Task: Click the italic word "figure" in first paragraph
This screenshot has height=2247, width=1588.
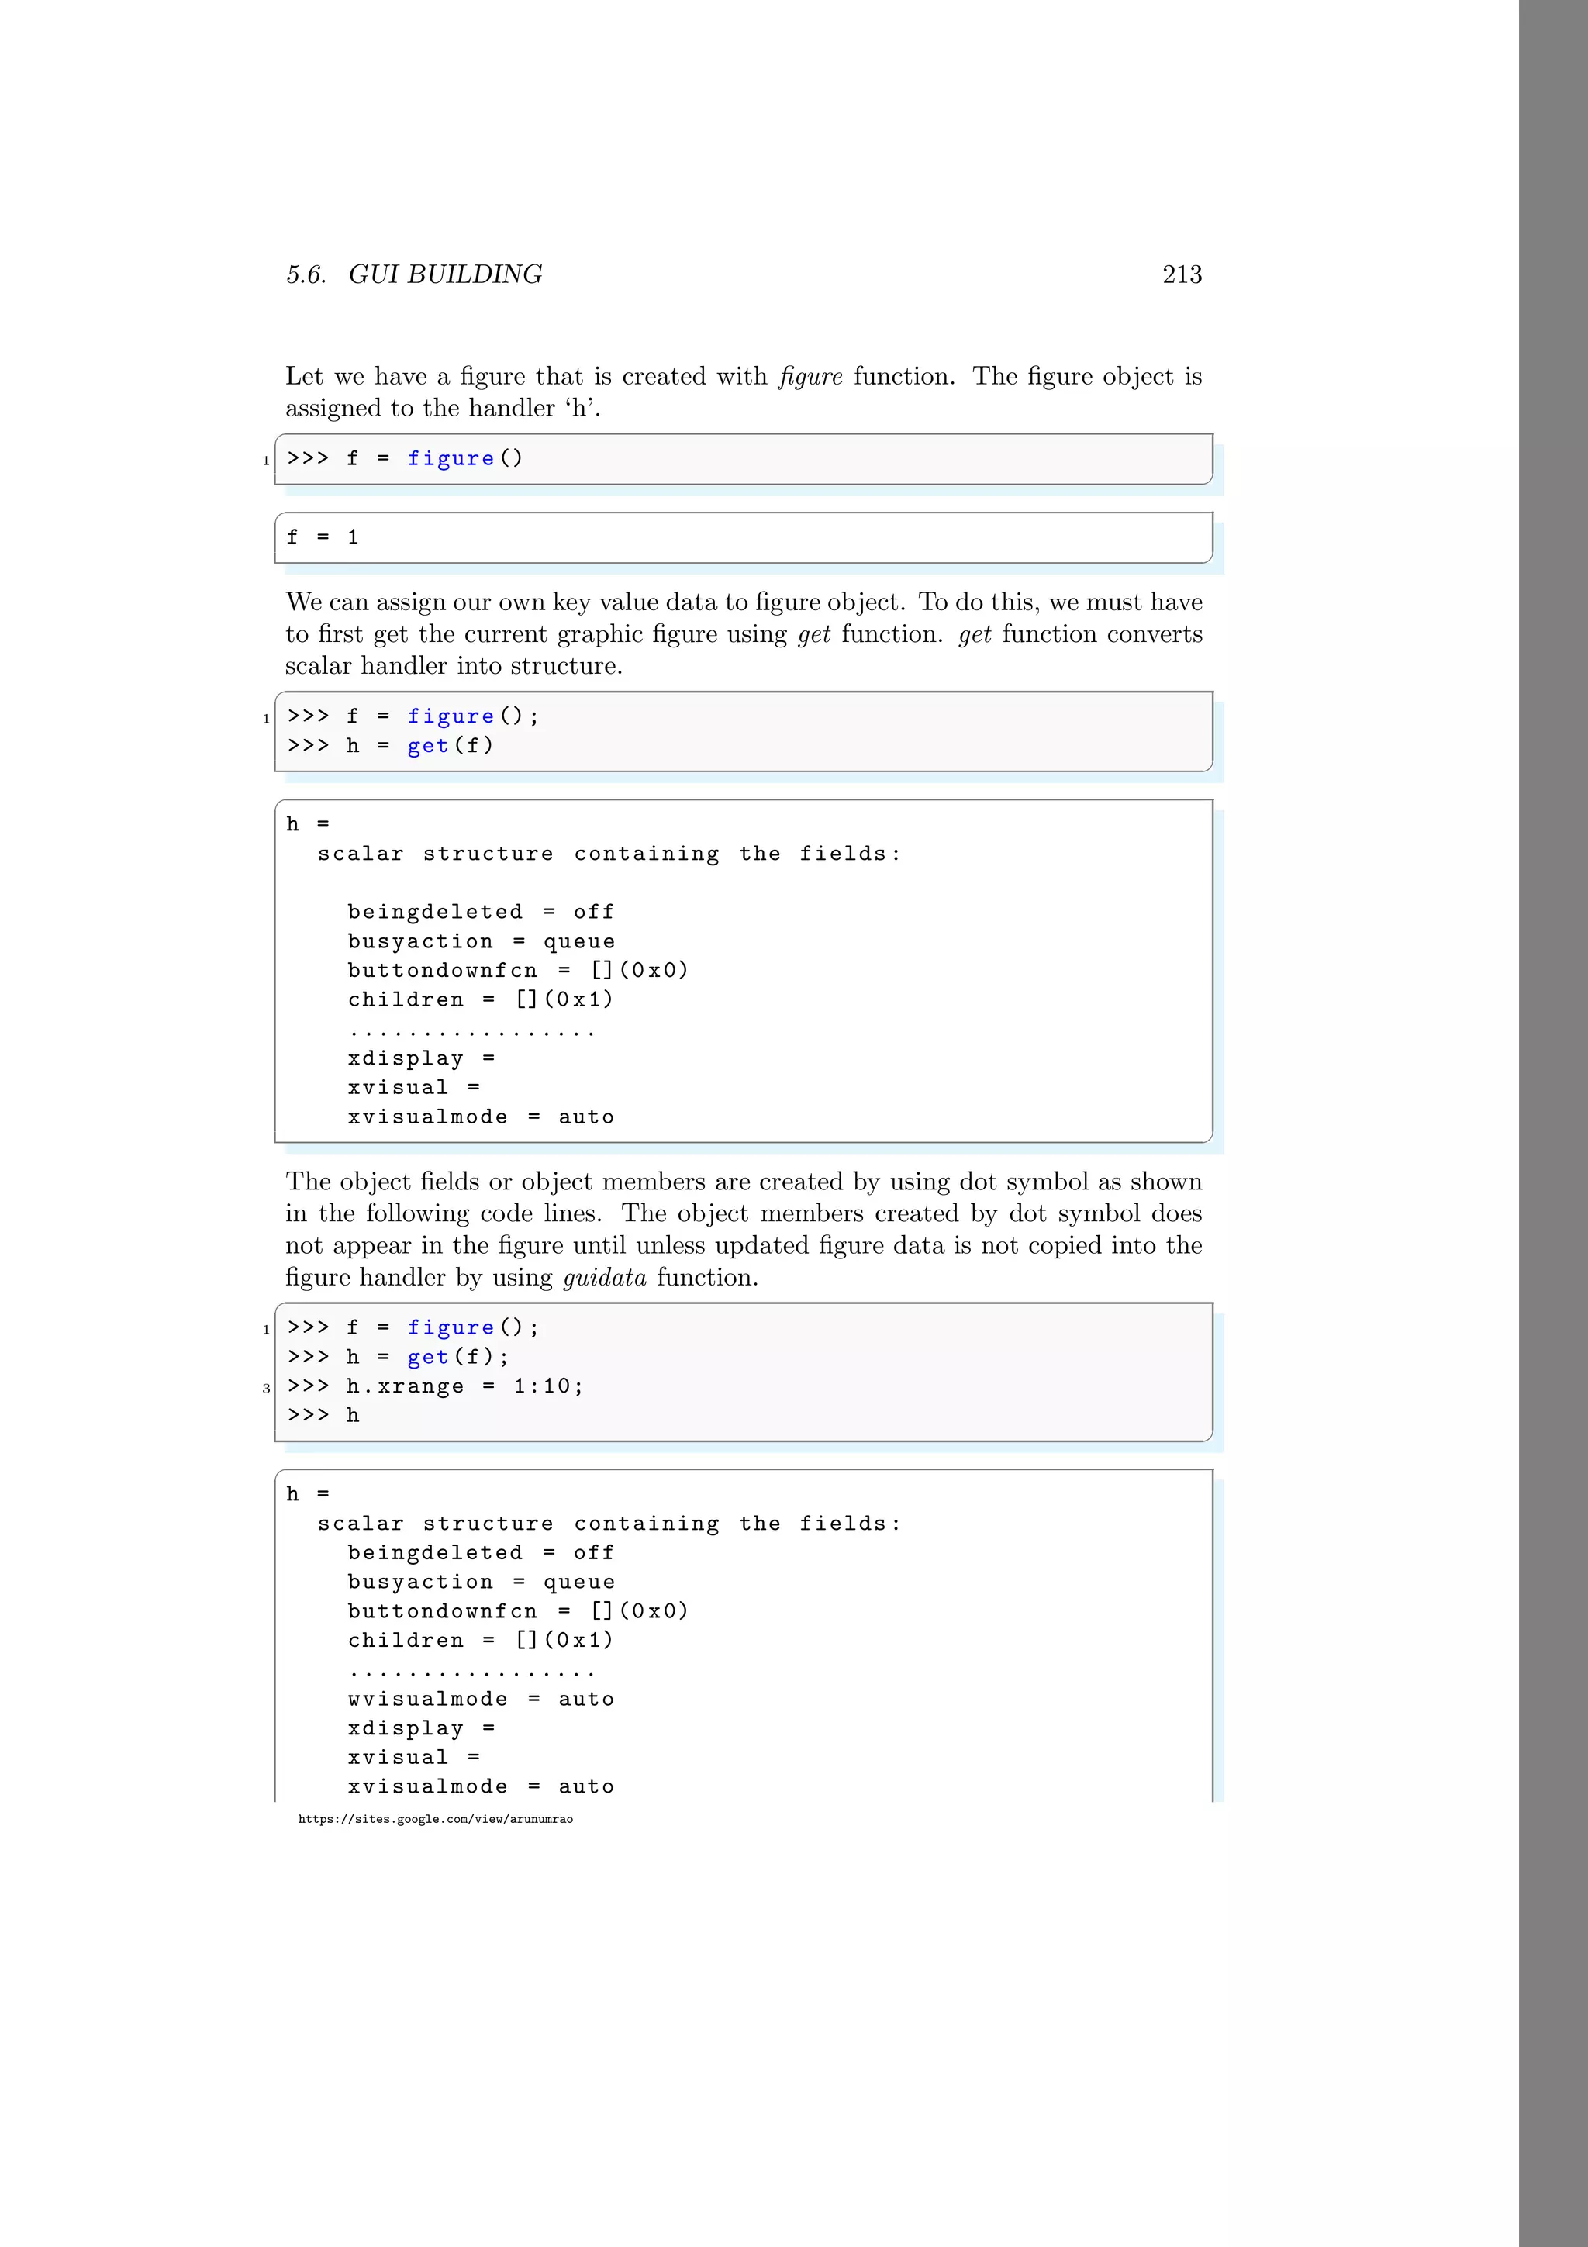Action: [x=810, y=377]
